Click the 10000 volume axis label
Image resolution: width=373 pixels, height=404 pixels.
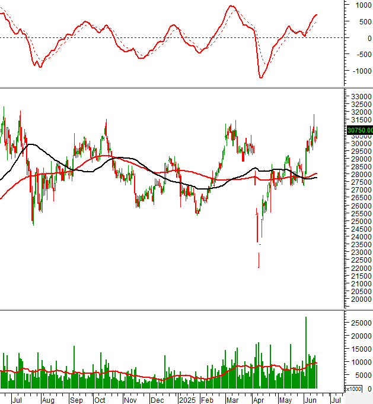(x=361, y=362)
